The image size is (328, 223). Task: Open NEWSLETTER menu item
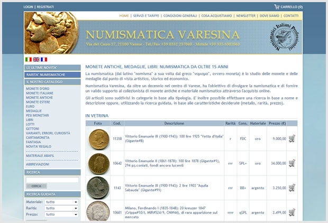tap(246, 16)
